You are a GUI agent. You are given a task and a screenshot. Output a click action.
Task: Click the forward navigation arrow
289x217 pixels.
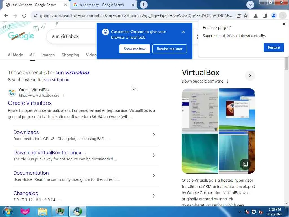15,16
